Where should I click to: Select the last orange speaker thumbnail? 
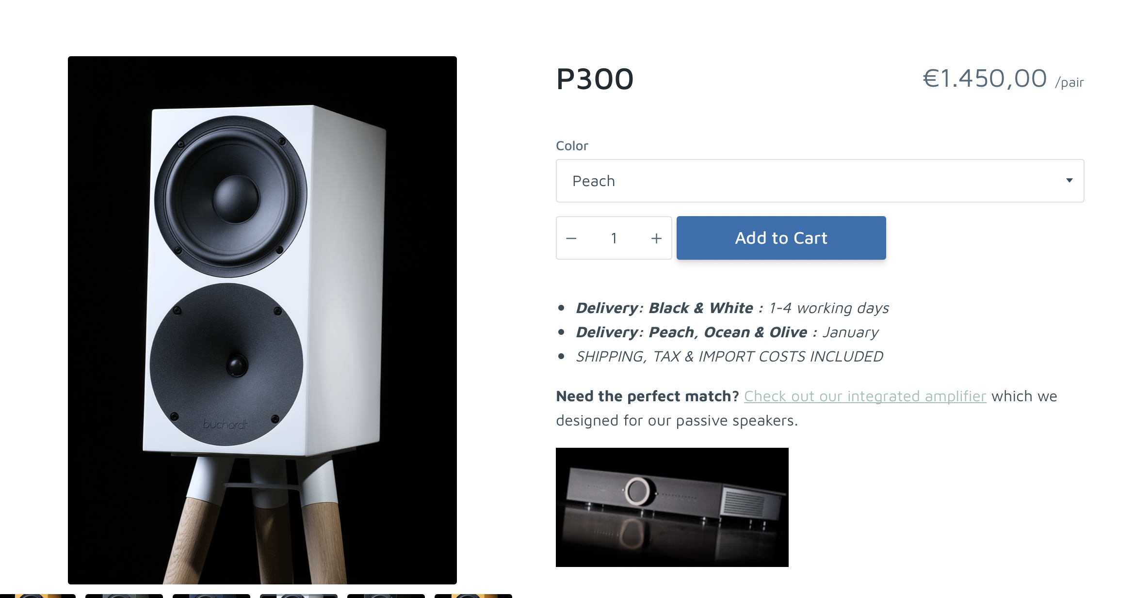click(x=473, y=596)
